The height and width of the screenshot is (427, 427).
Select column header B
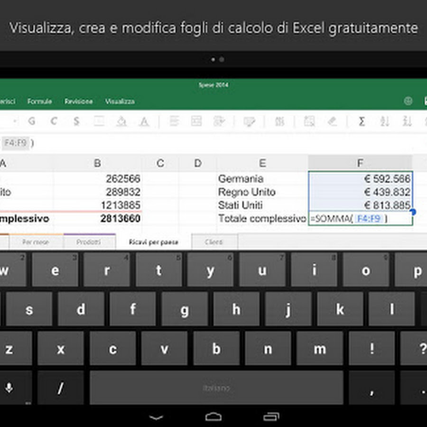(97, 163)
